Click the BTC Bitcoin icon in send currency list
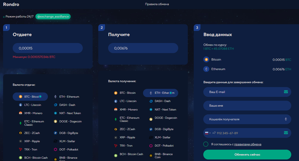The height and width of the screenshot is (161, 299). [20, 97]
